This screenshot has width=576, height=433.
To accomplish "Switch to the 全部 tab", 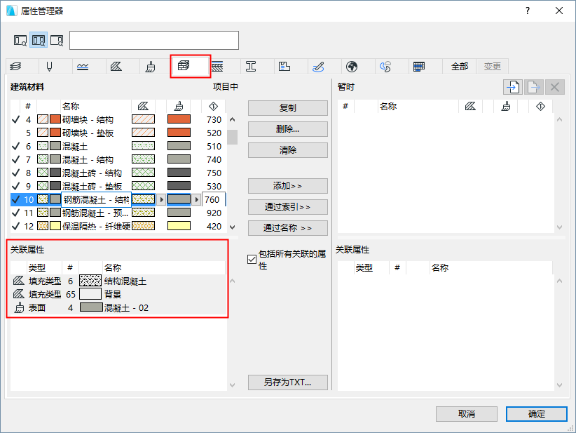I will click(x=460, y=65).
